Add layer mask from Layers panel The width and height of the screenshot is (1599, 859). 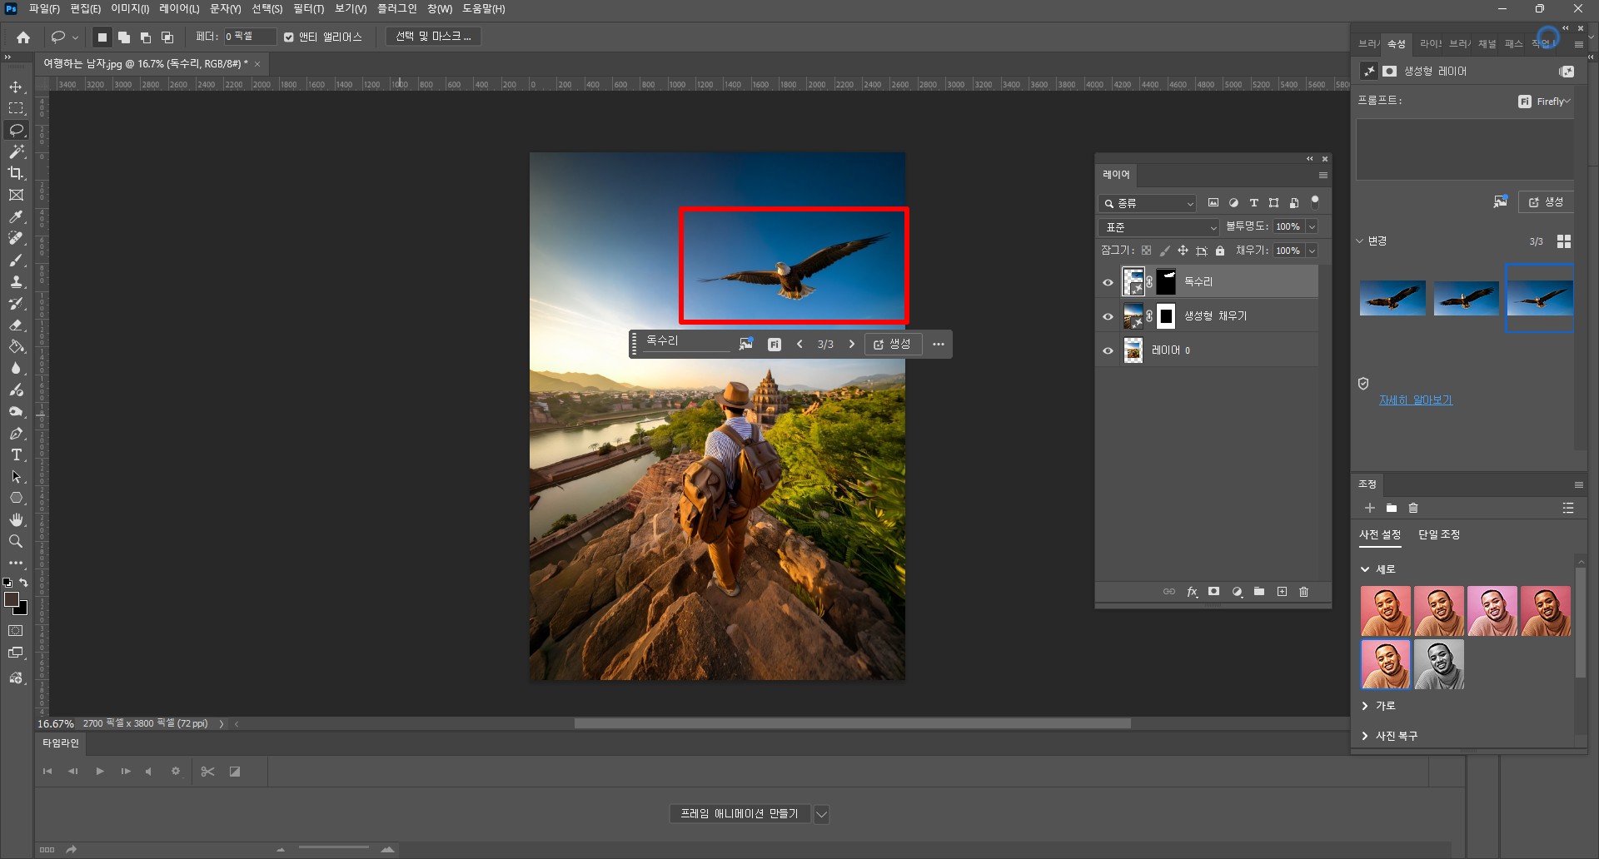(x=1214, y=592)
